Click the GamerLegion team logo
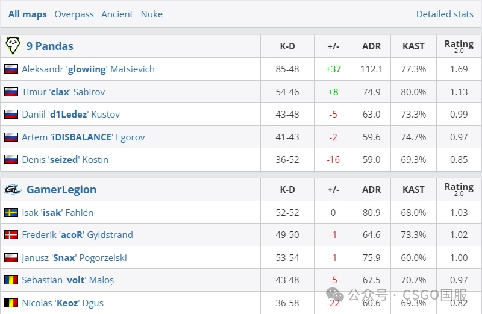The width and height of the screenshot is (482, 314). [x=13, y=190]
